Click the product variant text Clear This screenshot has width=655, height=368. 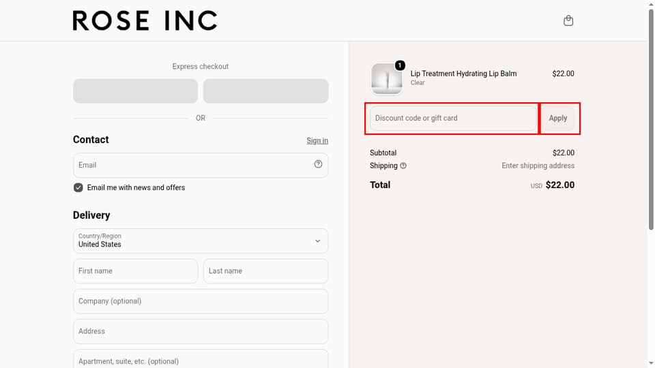click(x=418, y=82)
